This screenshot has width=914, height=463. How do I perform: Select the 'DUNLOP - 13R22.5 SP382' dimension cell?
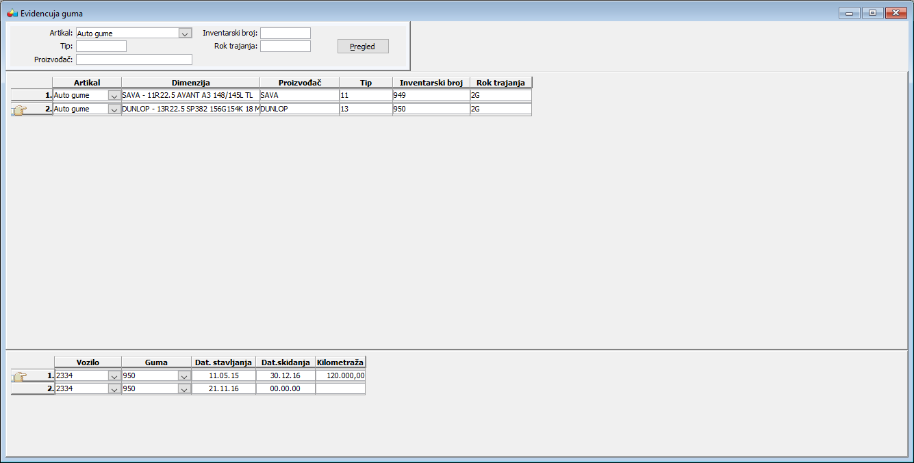coord(191,109)
